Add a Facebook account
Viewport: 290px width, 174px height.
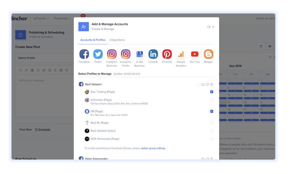84,54
